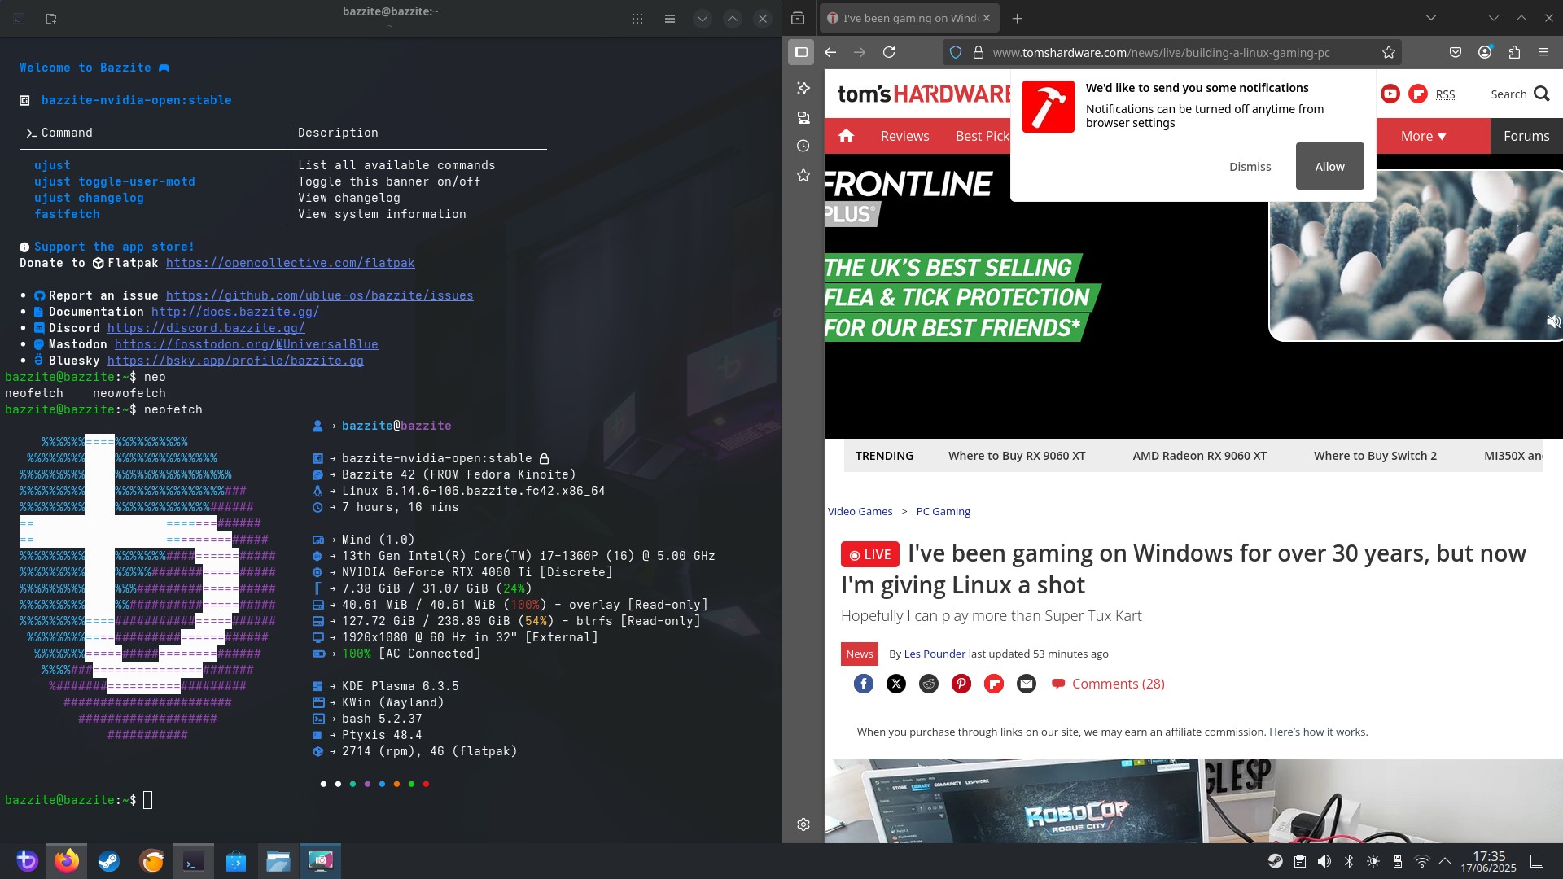Go to the Tom's Hardware home page
Screen dimensions: 1563x879
tap(847, 136)
